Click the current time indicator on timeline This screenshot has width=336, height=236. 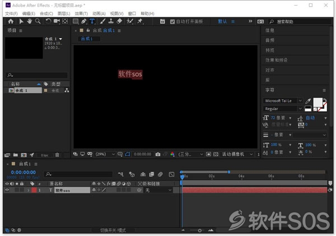182,177
